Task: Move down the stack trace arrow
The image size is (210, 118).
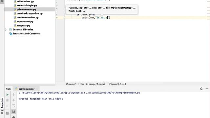Action: pyautogui.click(x=13, y=100)
